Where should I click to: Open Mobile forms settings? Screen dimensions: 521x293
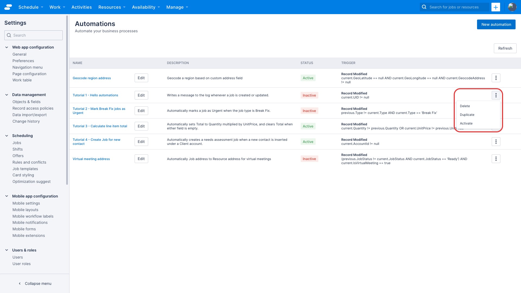point(24,229)
